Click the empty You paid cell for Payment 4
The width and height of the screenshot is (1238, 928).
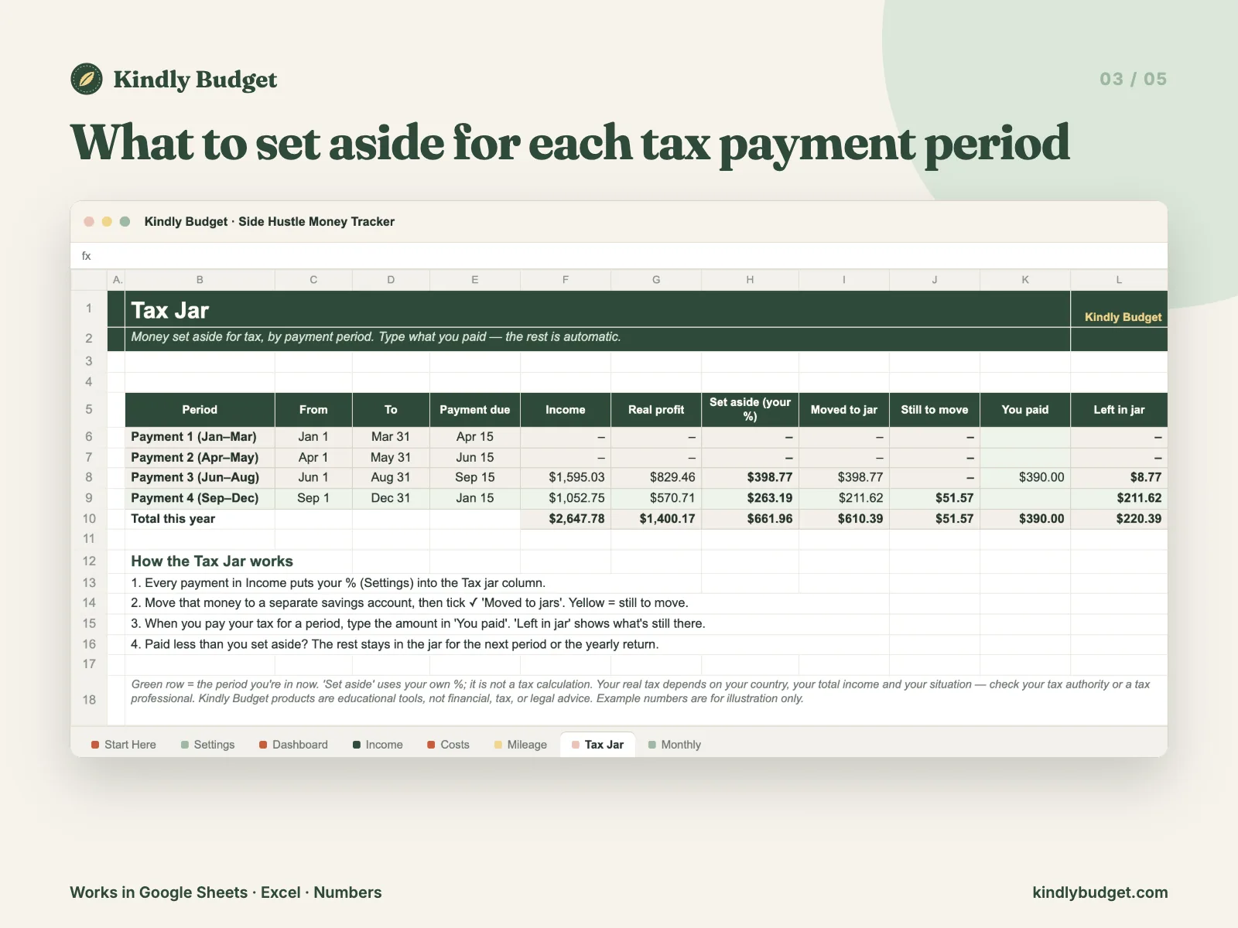(1025, 499)
